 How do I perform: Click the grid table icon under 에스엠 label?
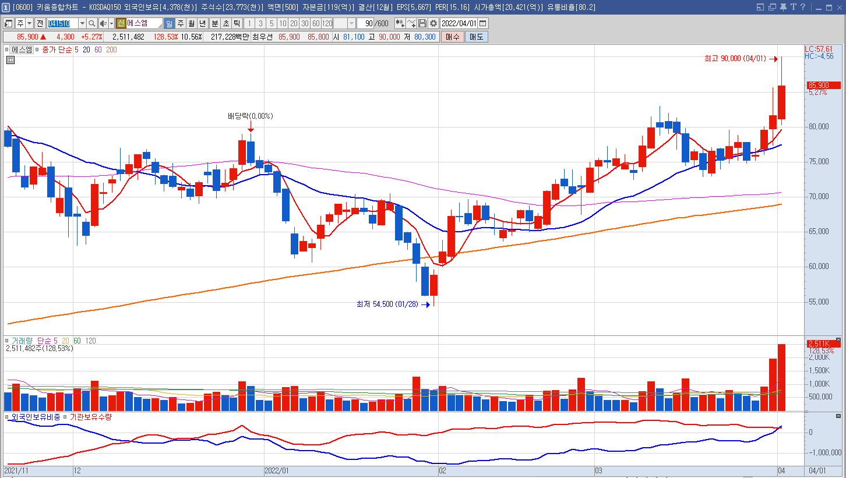coord(10,59)
